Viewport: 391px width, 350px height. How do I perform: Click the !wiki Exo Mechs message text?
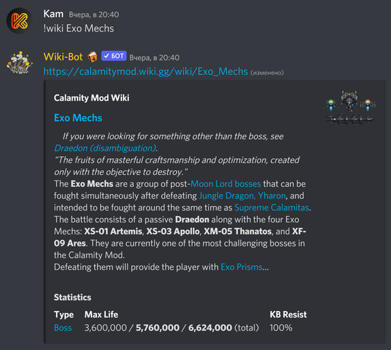(x=78, y=28)
